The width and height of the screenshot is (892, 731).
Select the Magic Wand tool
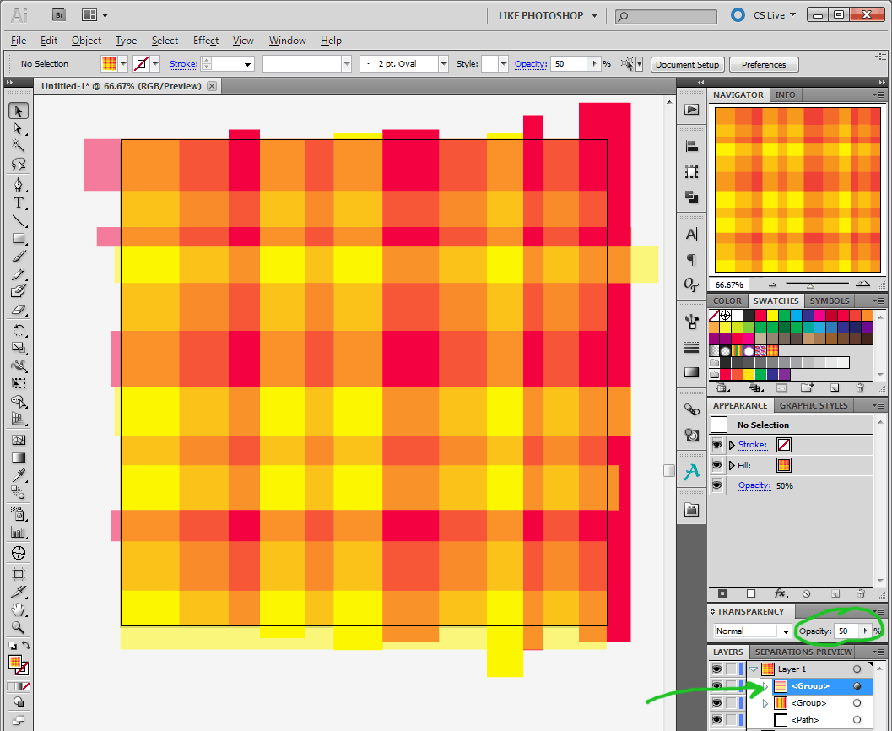point(18,147)
